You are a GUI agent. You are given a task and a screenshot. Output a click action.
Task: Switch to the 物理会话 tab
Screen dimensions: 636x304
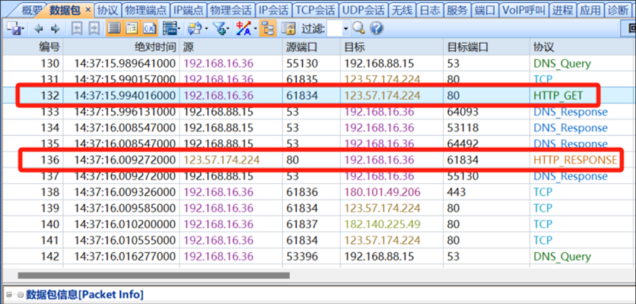[231, 10]
